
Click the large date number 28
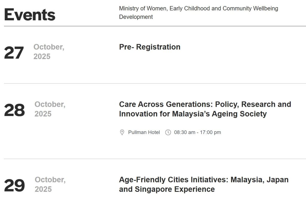pos(14,110)
